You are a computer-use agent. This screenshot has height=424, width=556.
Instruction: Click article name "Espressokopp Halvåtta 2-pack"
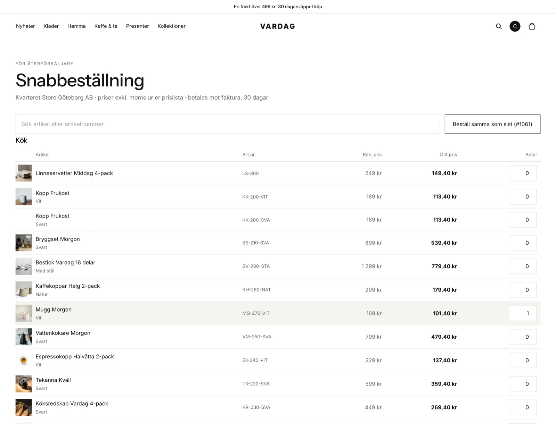coord(75,356)
